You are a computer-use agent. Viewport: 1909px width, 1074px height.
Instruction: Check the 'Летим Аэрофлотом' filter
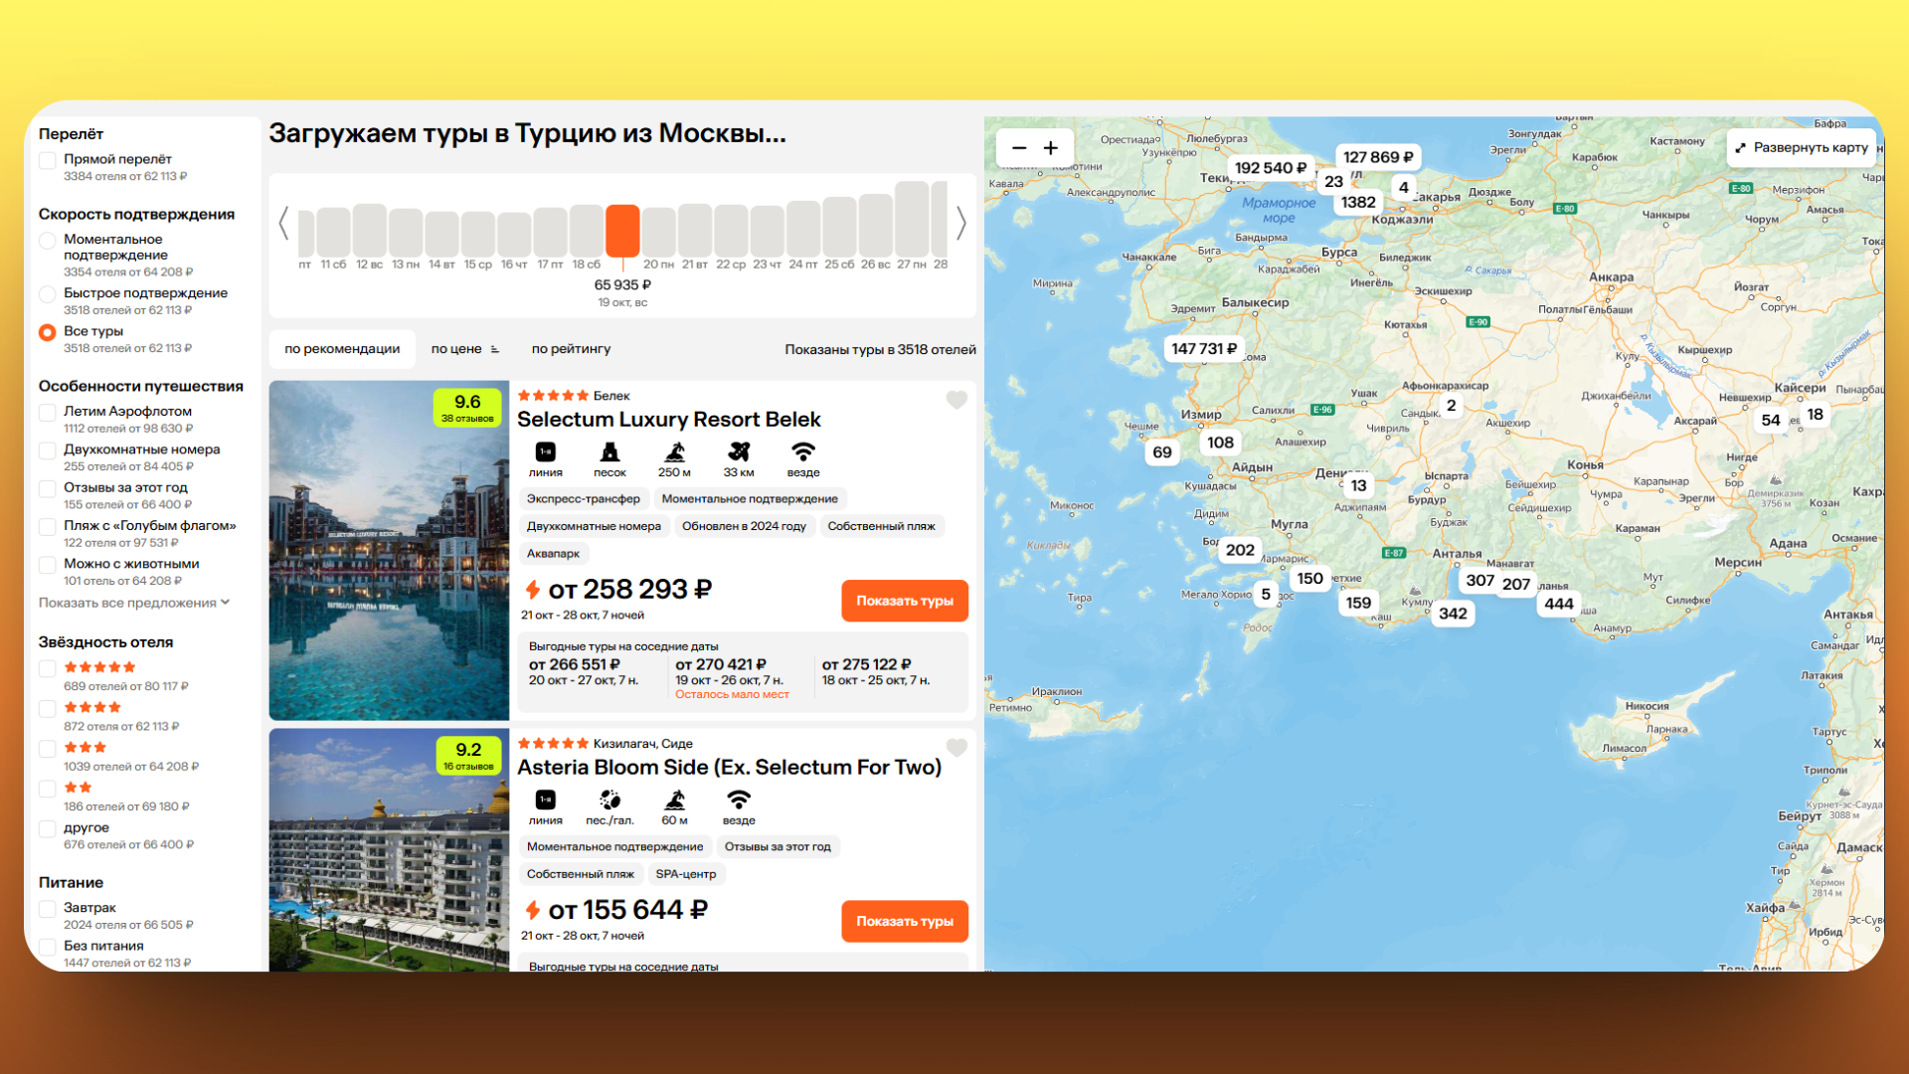pyautogui.click(x=47, y=412)
